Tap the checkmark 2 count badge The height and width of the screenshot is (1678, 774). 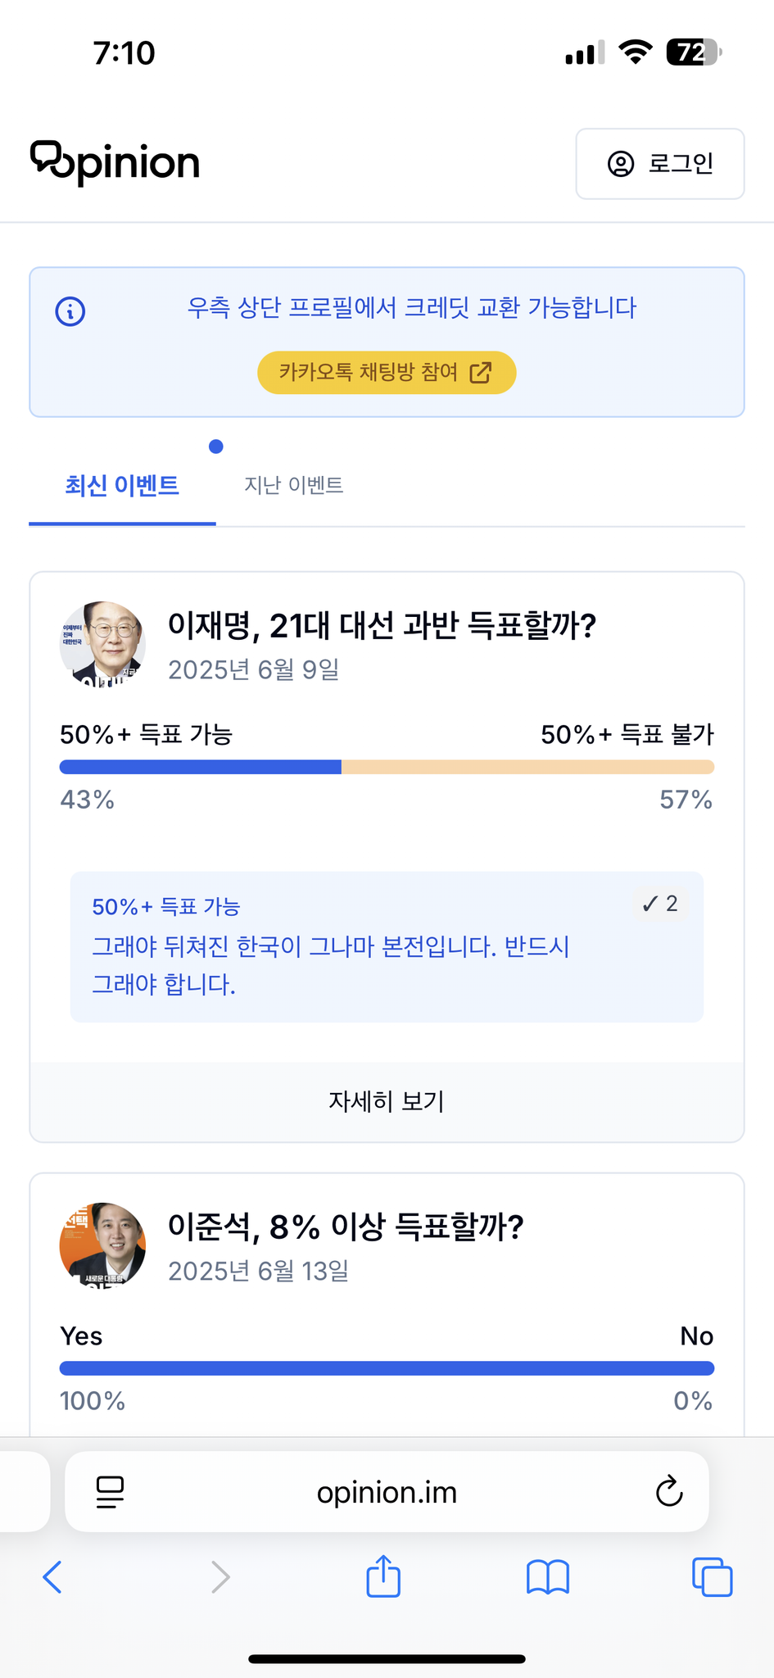coord(660,904)
